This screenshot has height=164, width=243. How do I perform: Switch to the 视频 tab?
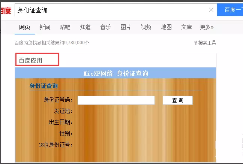coord(146,27)
